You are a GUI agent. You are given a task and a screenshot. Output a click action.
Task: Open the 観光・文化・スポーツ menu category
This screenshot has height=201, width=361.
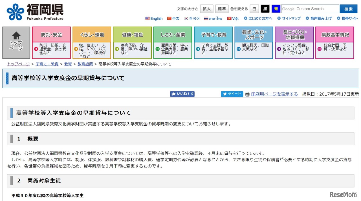coord(254,35)
